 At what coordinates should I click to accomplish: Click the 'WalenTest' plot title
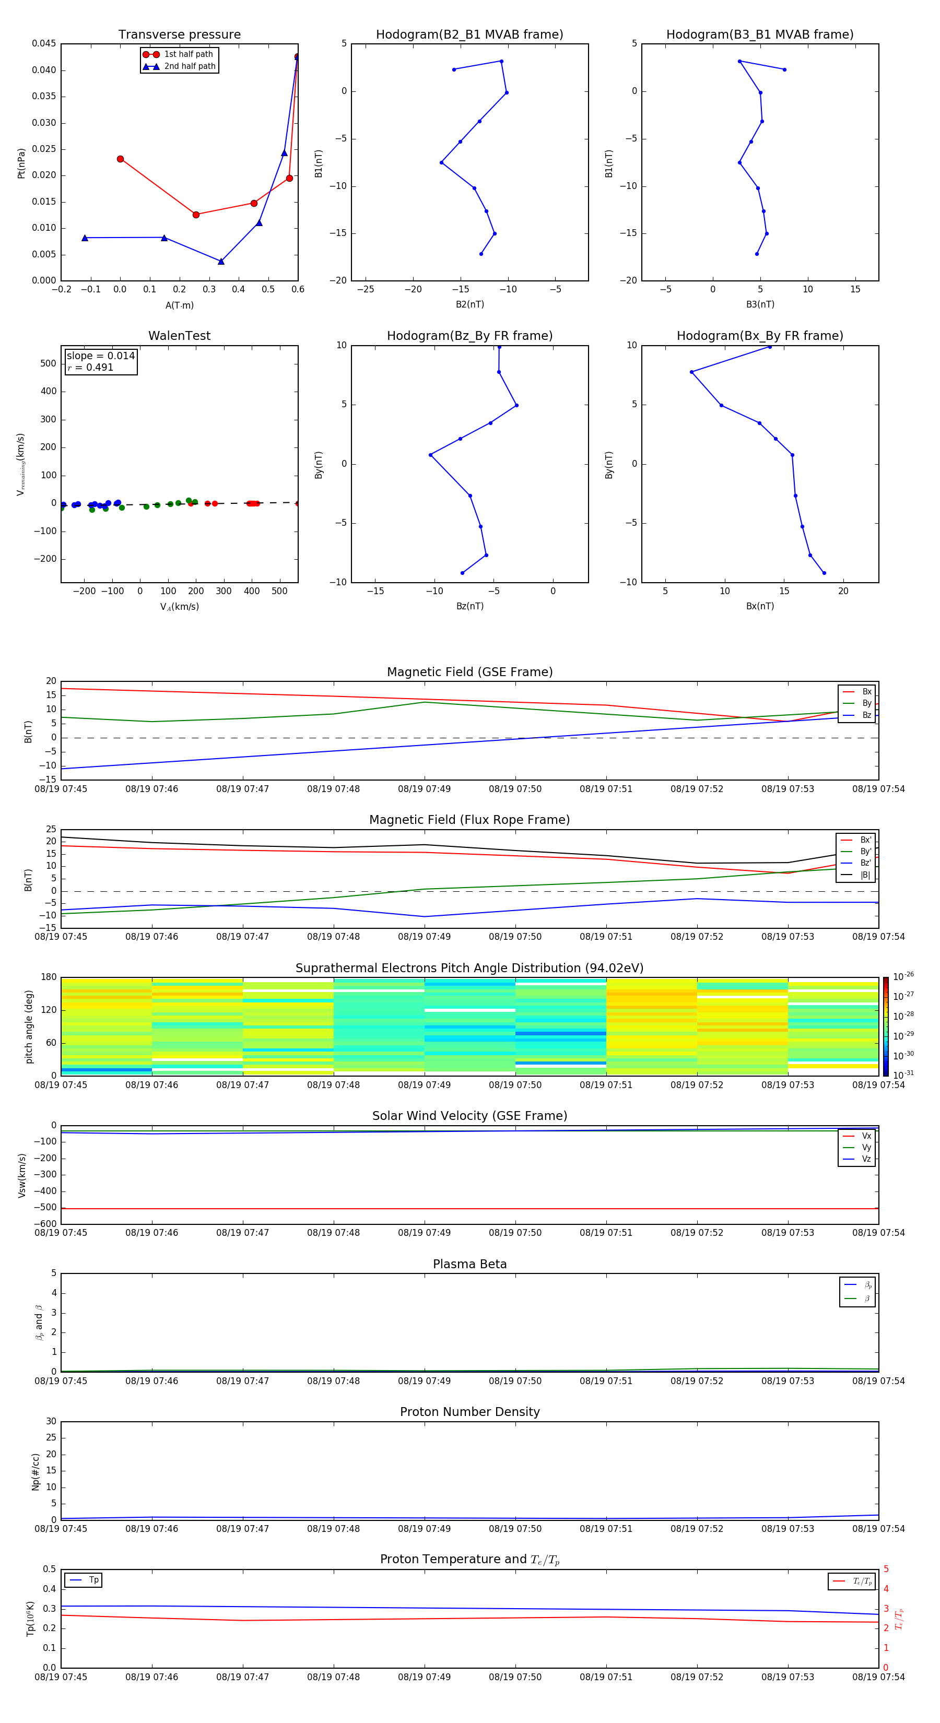pyautogui.click(x=179, y=336)
